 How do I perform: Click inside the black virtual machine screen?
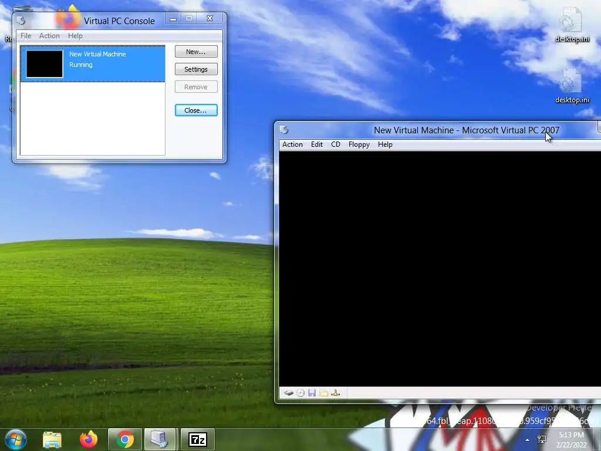point(440,268)
